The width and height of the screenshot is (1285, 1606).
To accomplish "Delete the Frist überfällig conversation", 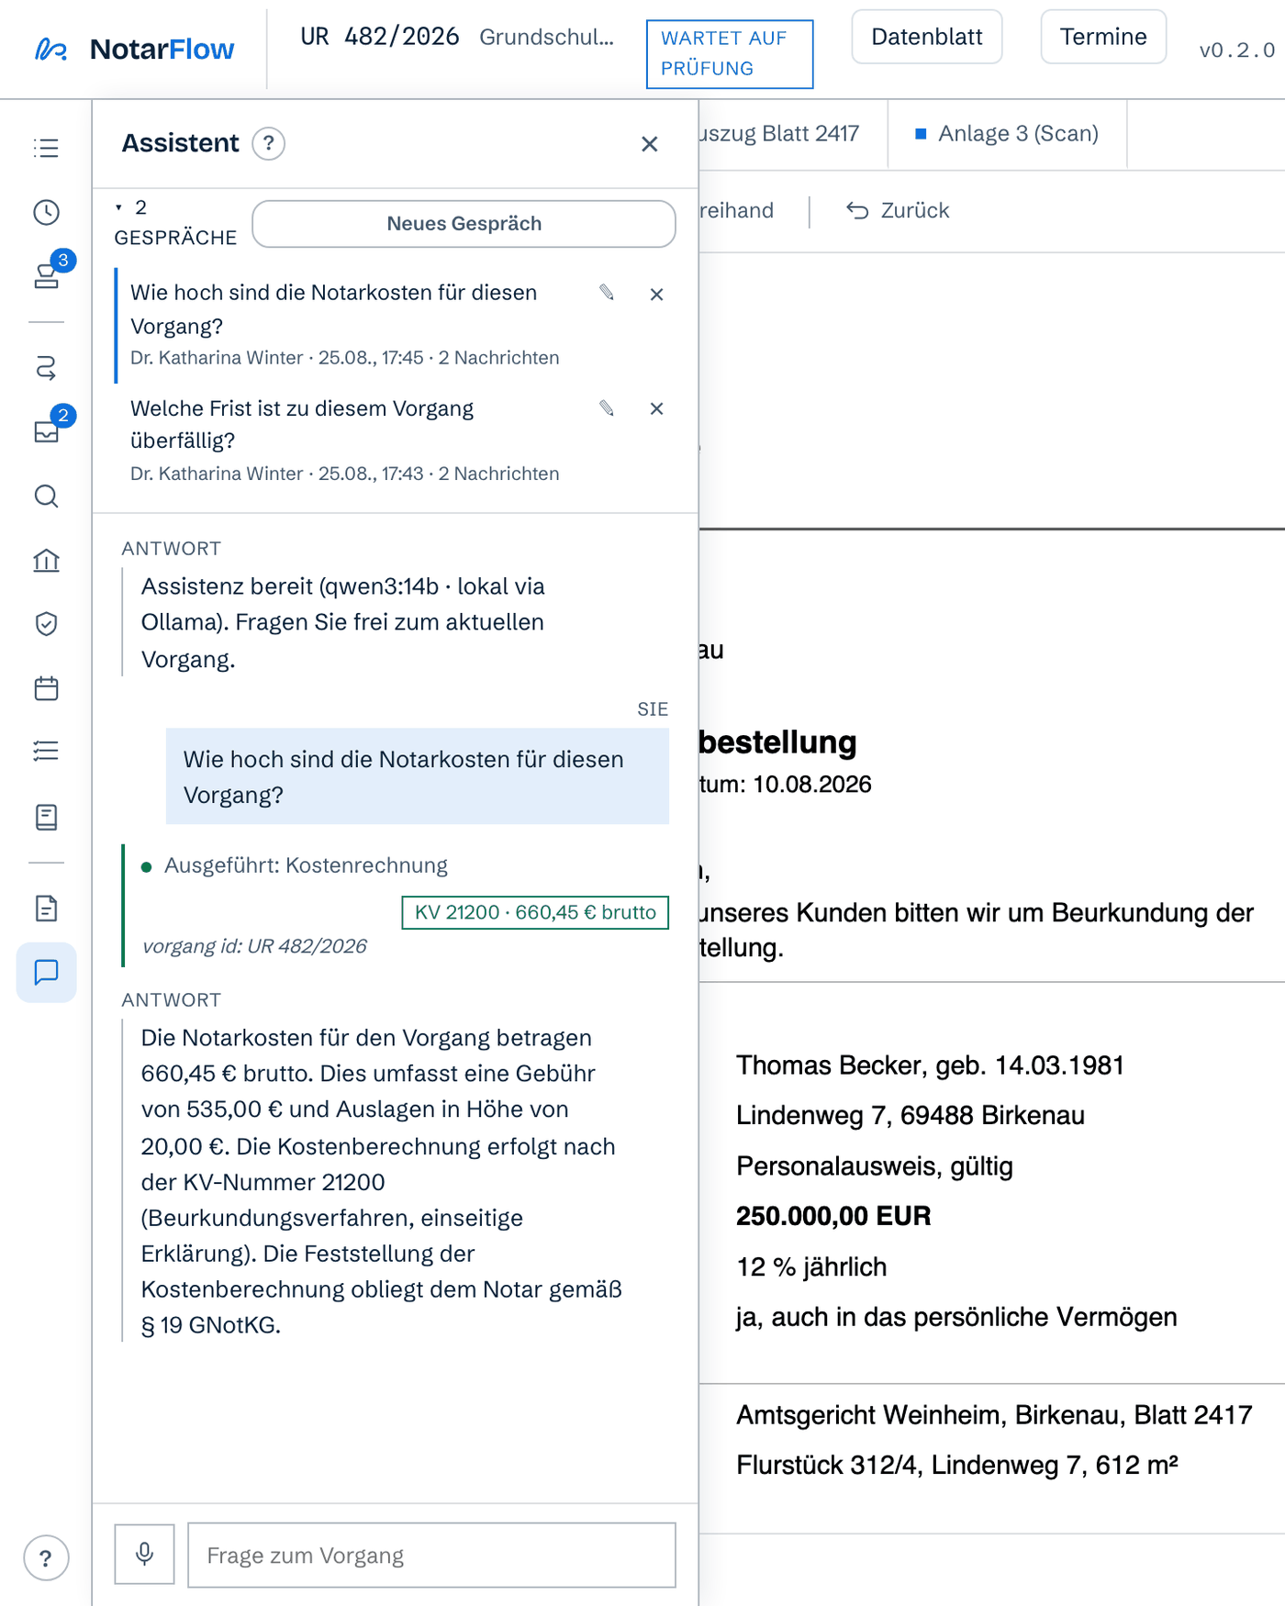I will coord(656,408).
